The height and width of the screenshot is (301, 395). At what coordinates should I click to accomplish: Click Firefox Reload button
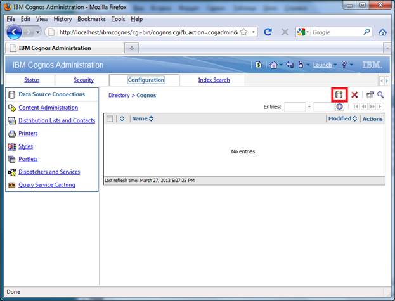click(x=268, y=32)
